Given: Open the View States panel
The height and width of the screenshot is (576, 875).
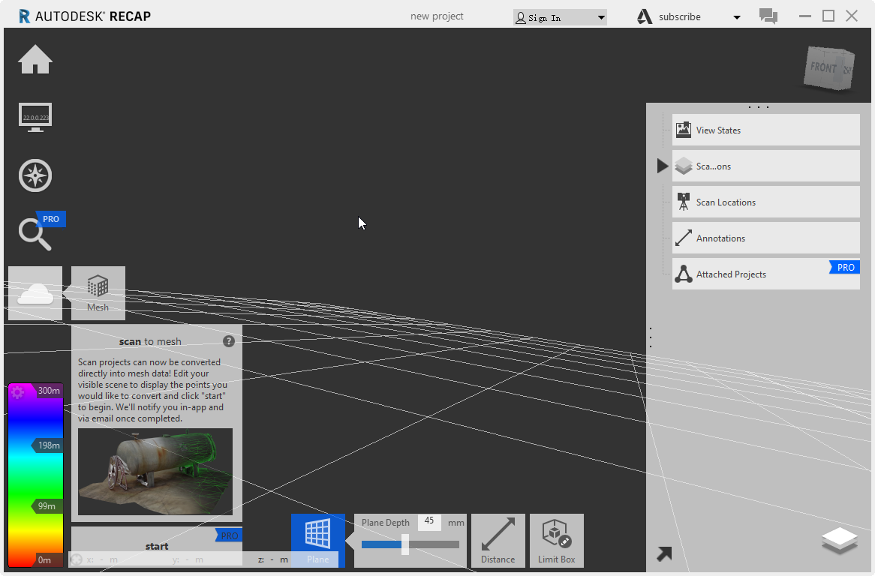Looking at the screenshot, I should [765, 130].
